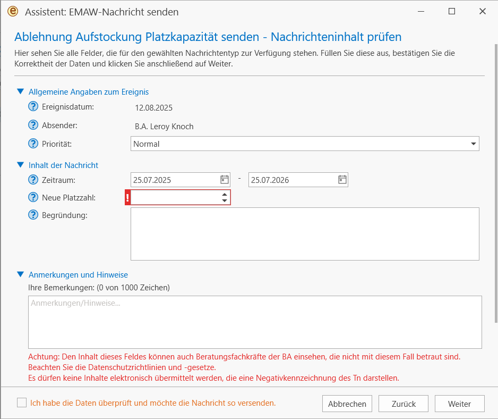
Task: Click the help icon beside Absender
Action: pos(33,125)
